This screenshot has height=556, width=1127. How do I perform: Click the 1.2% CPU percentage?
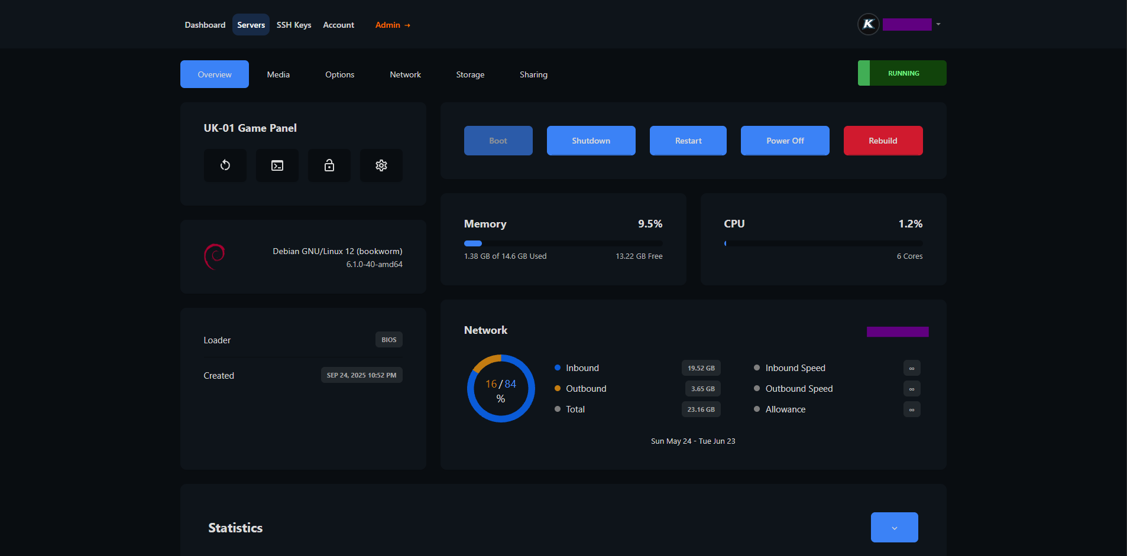pyautogui.click(x=911, y=224)
